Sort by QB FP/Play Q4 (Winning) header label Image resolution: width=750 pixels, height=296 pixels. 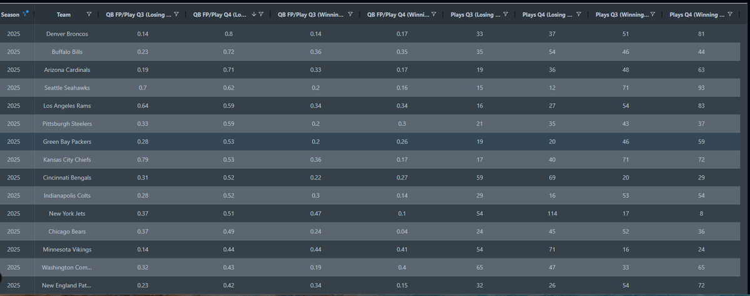coord(398,15)
